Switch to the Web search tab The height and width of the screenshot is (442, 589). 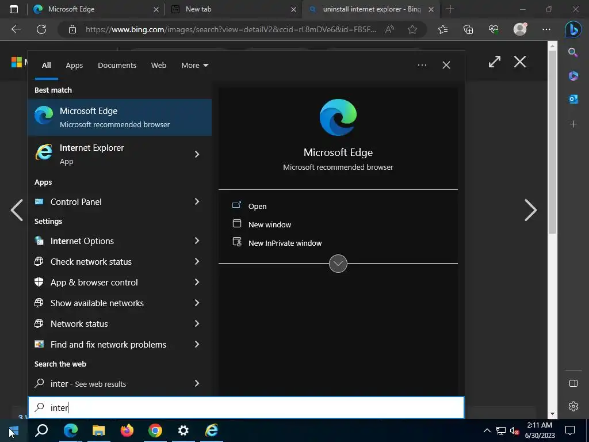click(x=159, y=66)
